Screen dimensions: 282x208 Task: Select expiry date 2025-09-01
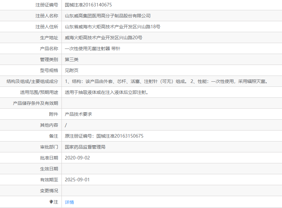pyautogui.click(x=77, y=180)
